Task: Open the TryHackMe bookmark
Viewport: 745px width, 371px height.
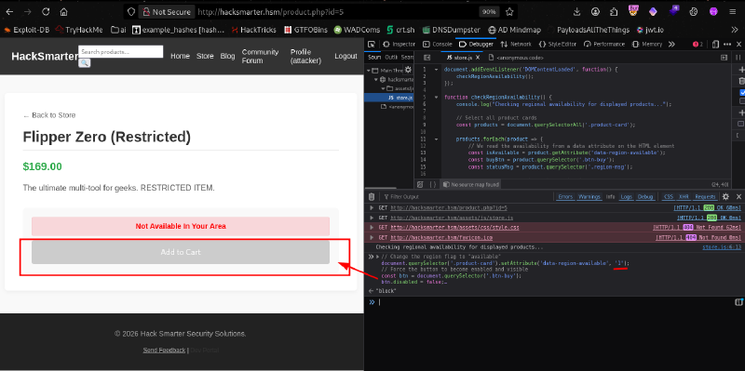Action: 79,30
